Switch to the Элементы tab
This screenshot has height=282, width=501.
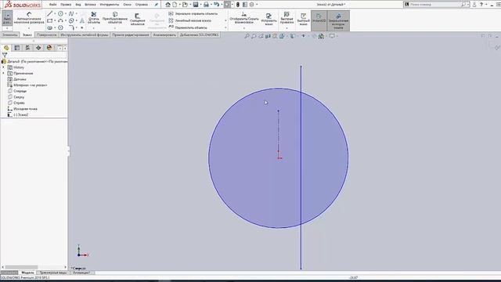click(9, 34)
